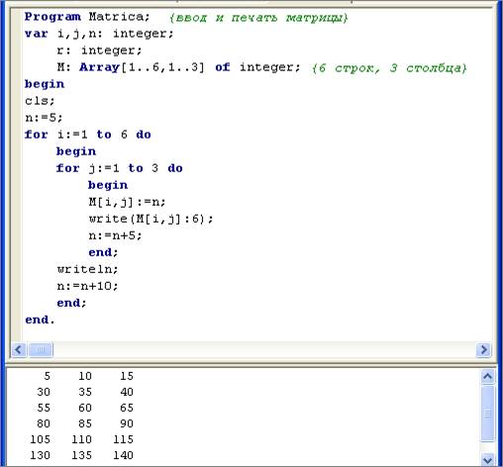Click the 'r: integer;' declaration line

[99, 50]
